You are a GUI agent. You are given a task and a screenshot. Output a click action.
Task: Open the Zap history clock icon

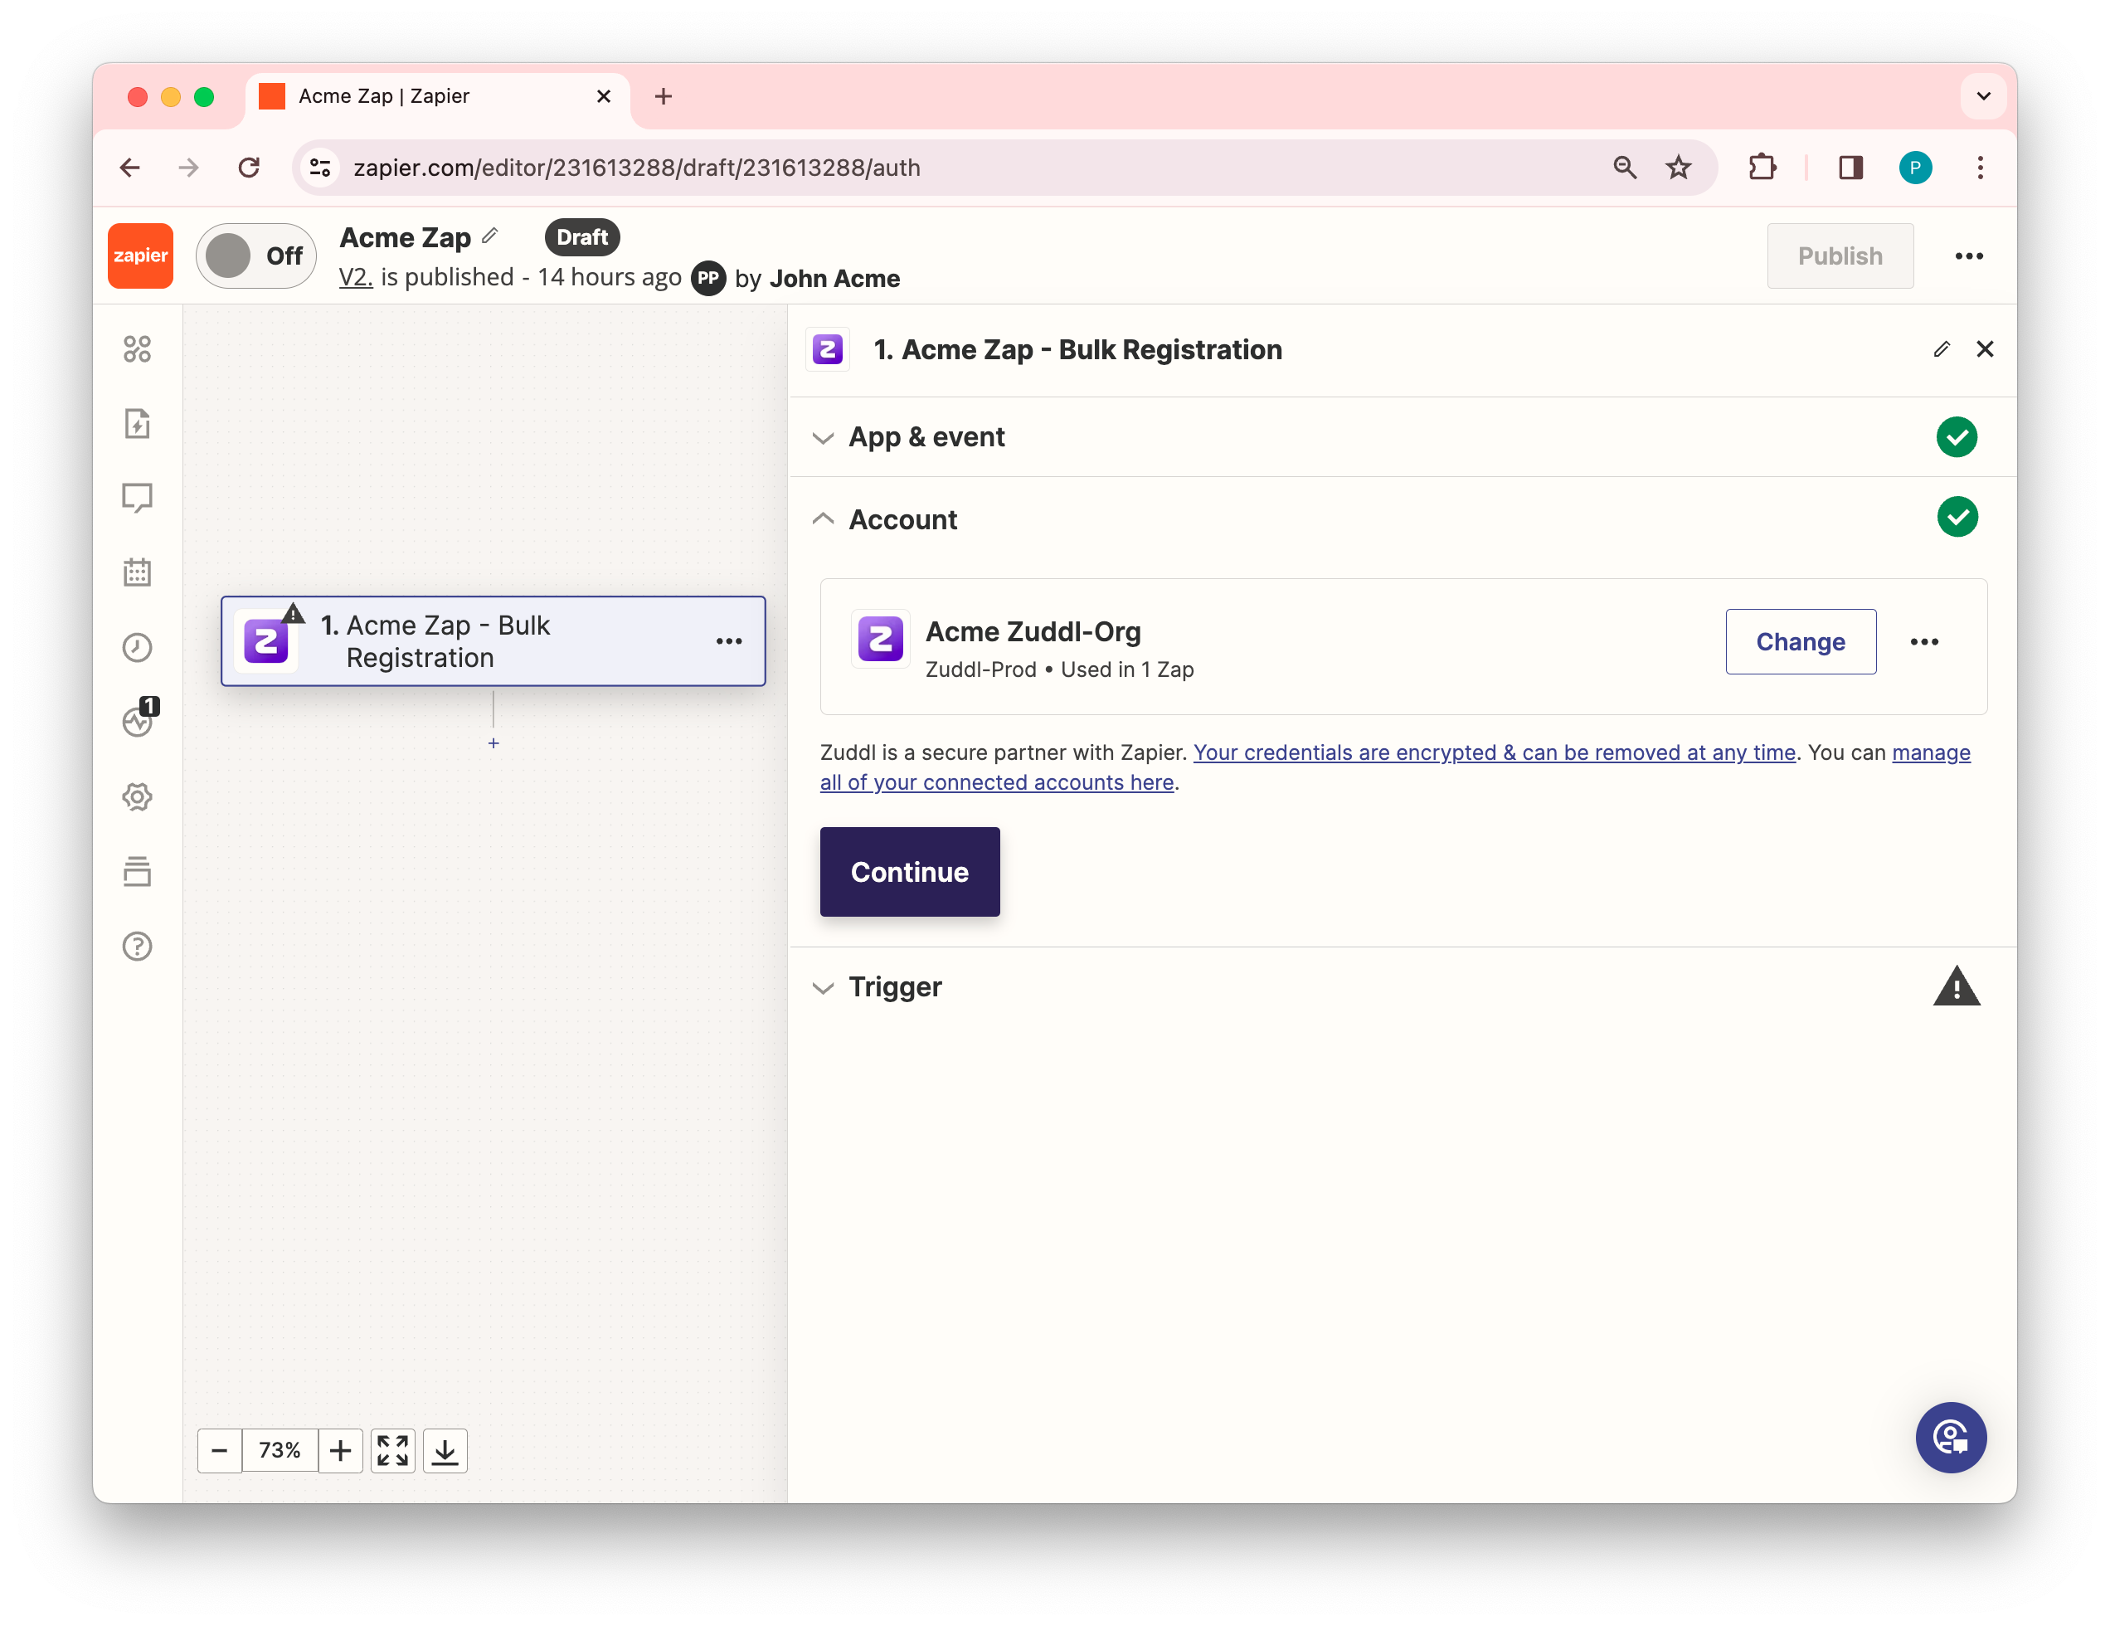click(x=137, y=647)
